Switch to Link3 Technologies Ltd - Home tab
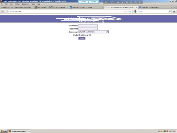Viewport: 177px width, 133px height. [x=86, y=7]
